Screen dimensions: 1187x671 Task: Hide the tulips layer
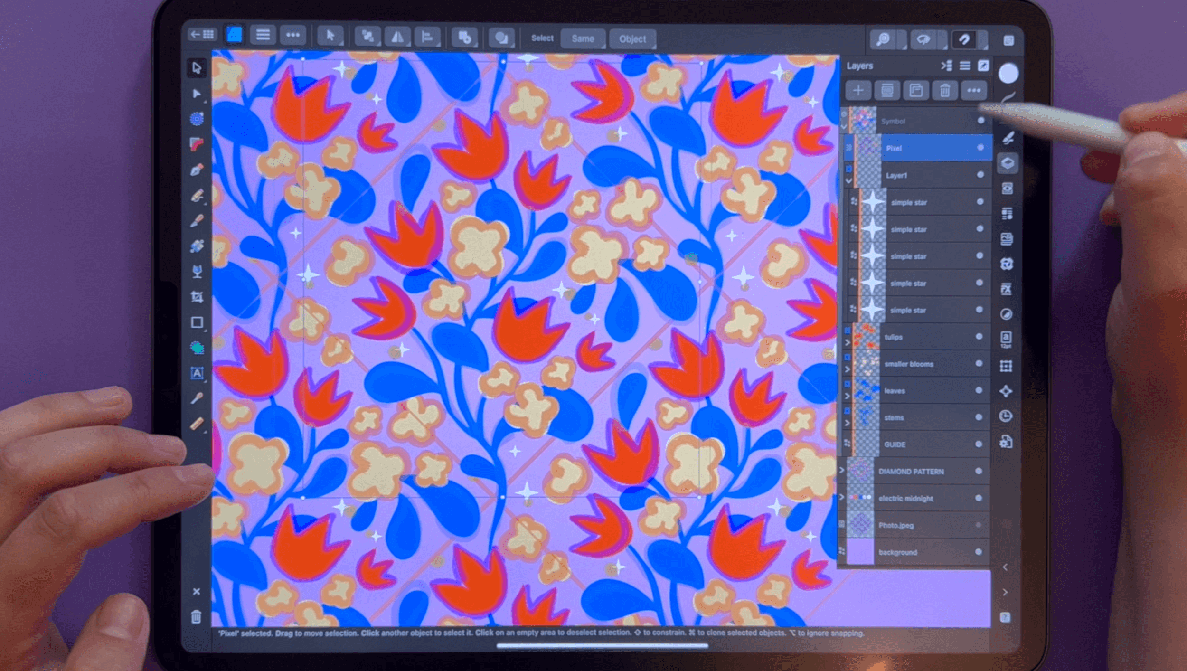(979, 337)
